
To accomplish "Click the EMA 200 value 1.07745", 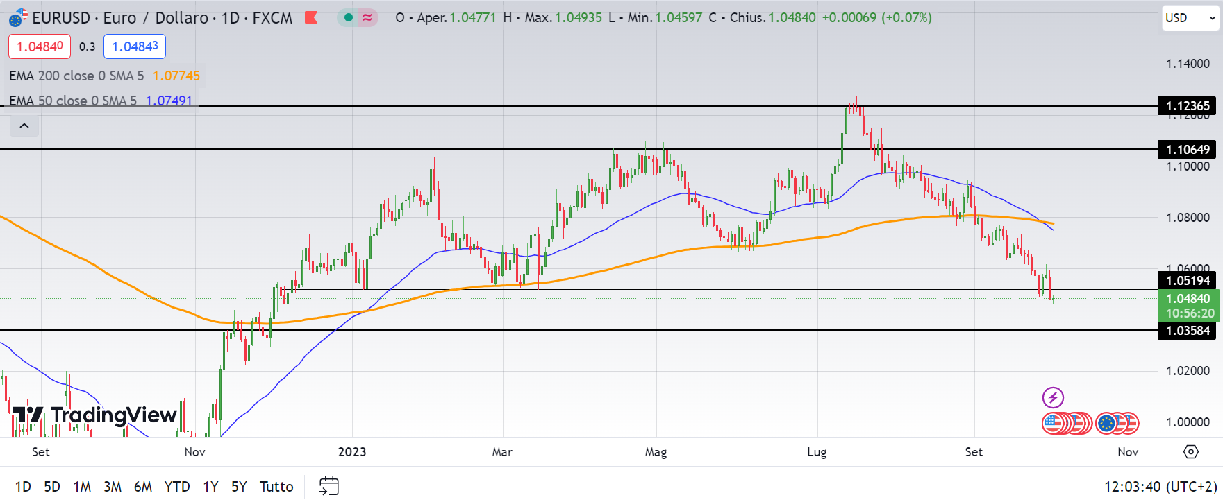I will (176, 76).
